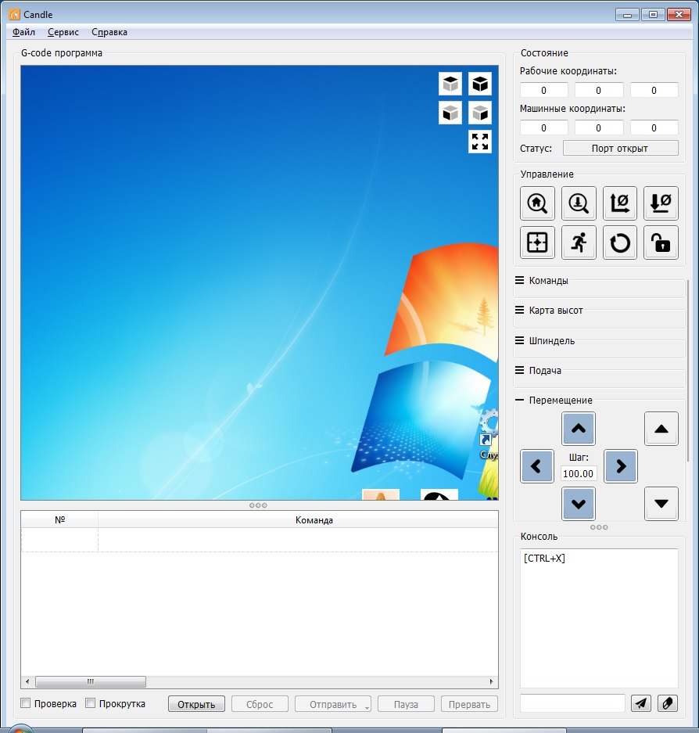Open the Справка menu
Screen dimensions: 699x733
click(x=109, y=32)
